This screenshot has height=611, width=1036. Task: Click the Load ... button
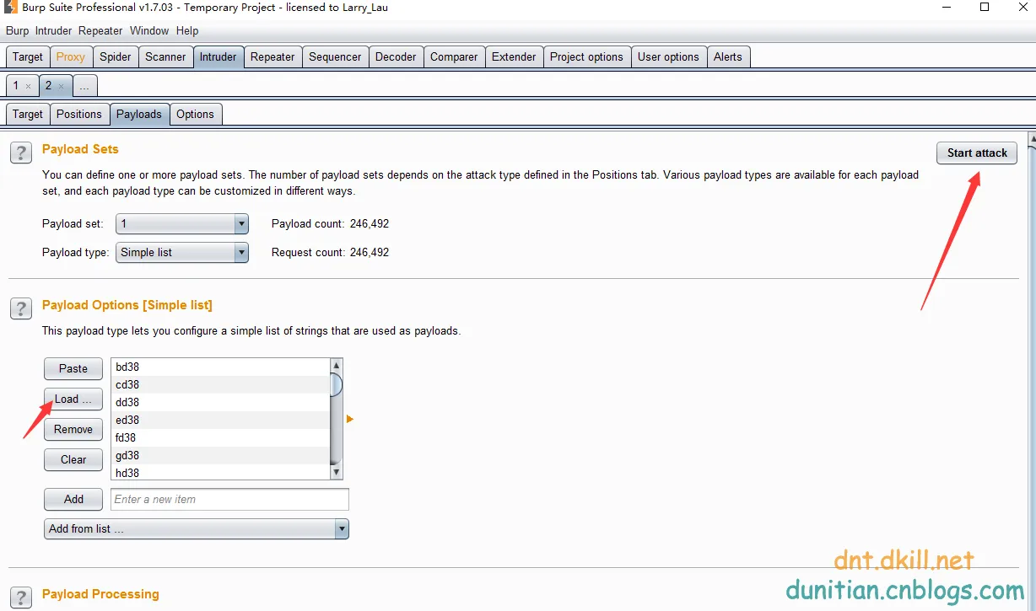tap(73, 399)
